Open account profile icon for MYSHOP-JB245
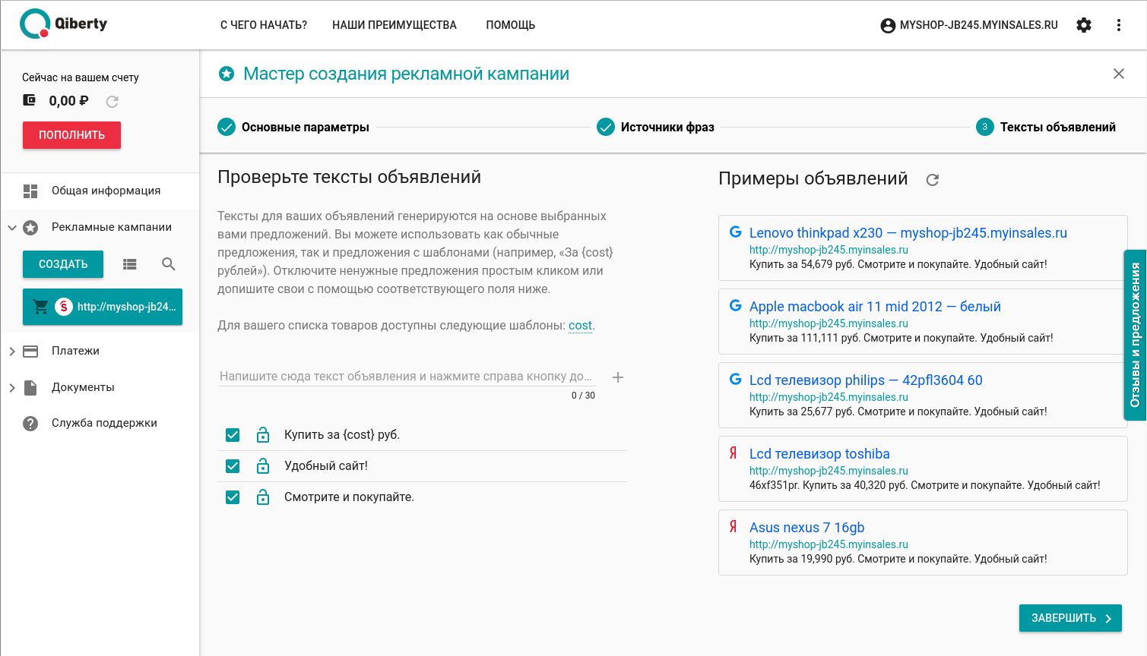Image resolution: width=1147 pixels, height=656 pixels. tap(888, 26)
